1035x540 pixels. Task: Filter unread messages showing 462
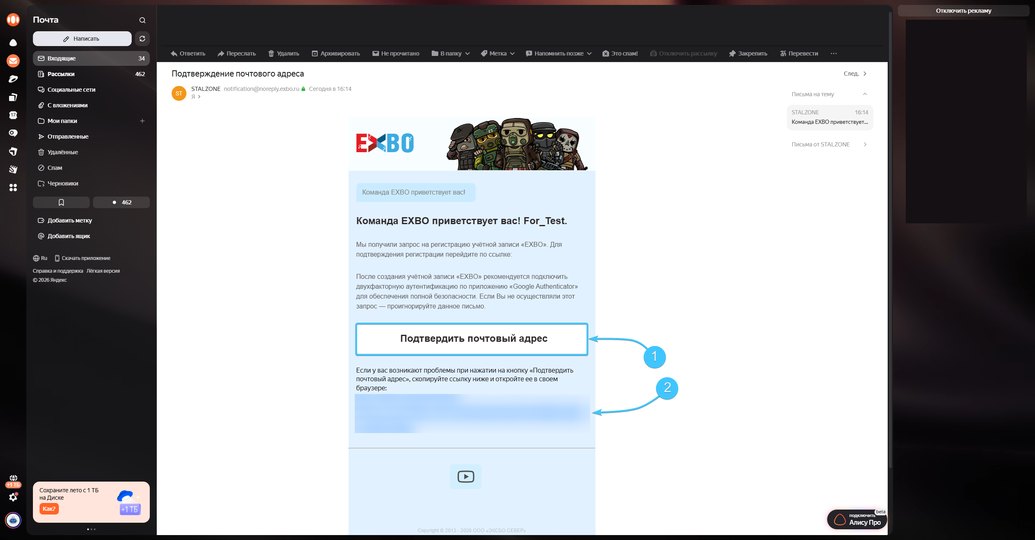(121, 202)
